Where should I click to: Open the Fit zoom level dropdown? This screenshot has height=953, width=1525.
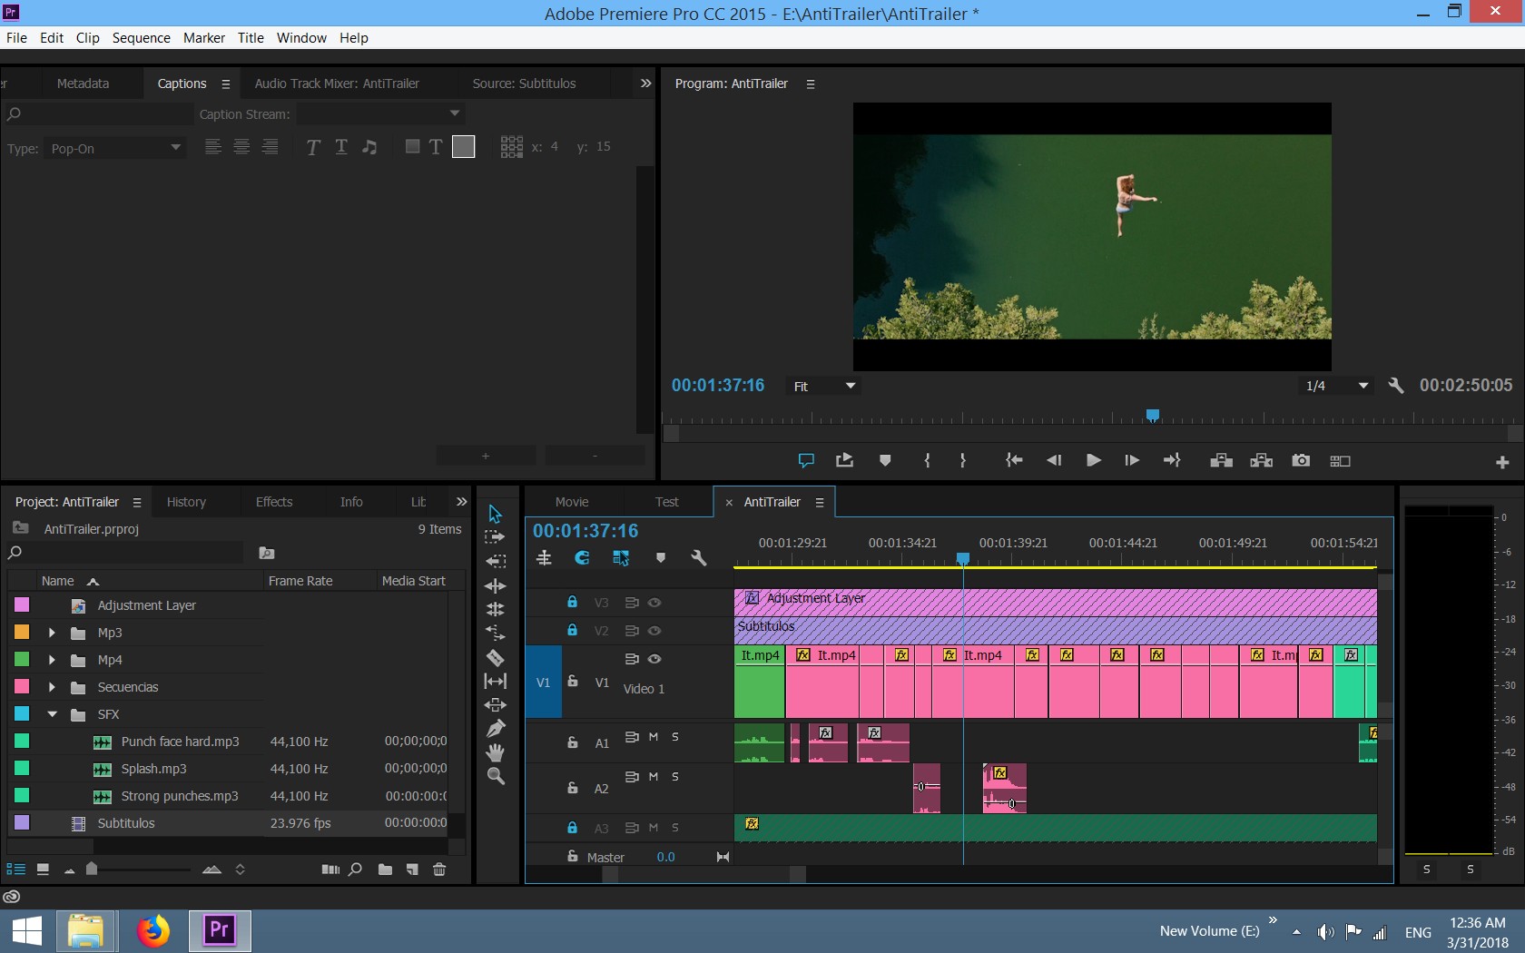click(824, 386)
